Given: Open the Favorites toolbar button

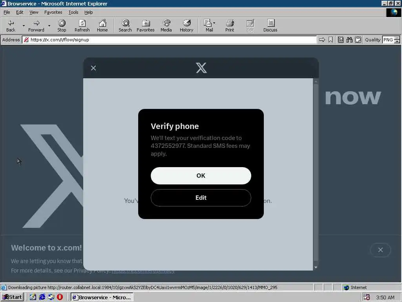Looking at the screenshot, I should (x=146, y=26).
